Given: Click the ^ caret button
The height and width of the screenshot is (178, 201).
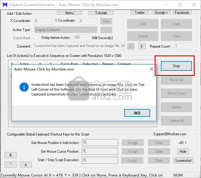Looking at the screenshot, I should 11,164.
